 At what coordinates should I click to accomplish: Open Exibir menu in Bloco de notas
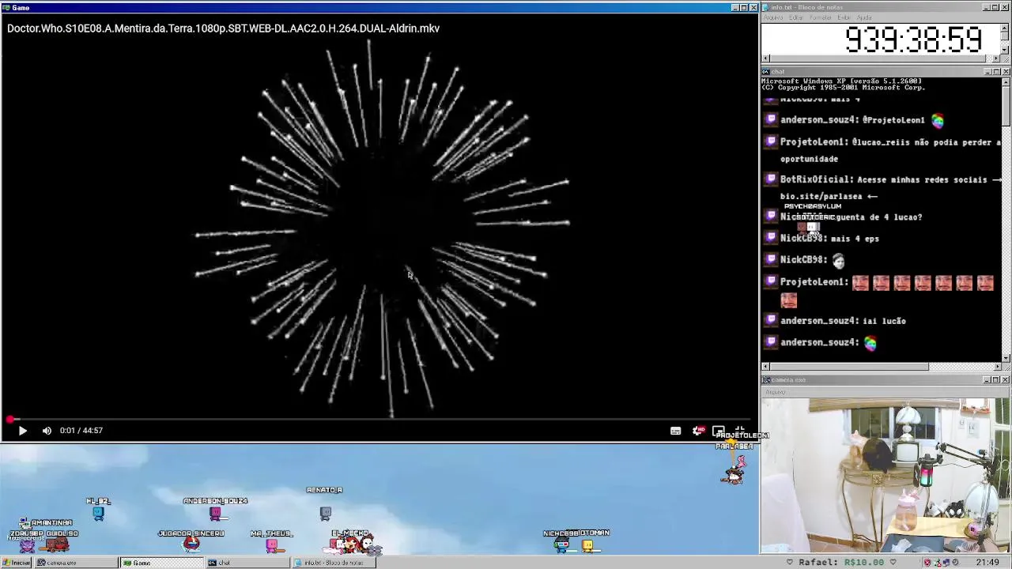(844, 17)
